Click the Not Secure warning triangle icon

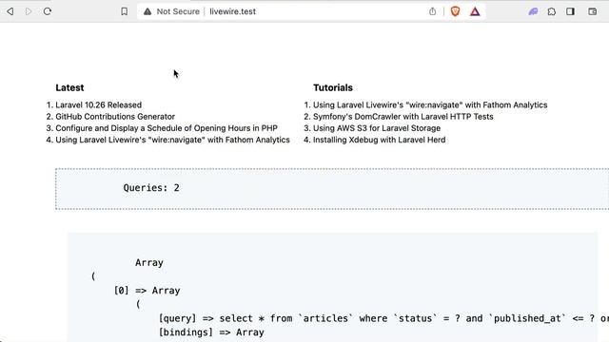pos(147,11)
